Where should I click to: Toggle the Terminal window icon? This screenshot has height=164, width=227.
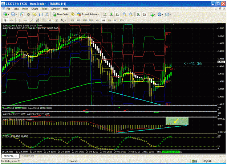point(41,14)
